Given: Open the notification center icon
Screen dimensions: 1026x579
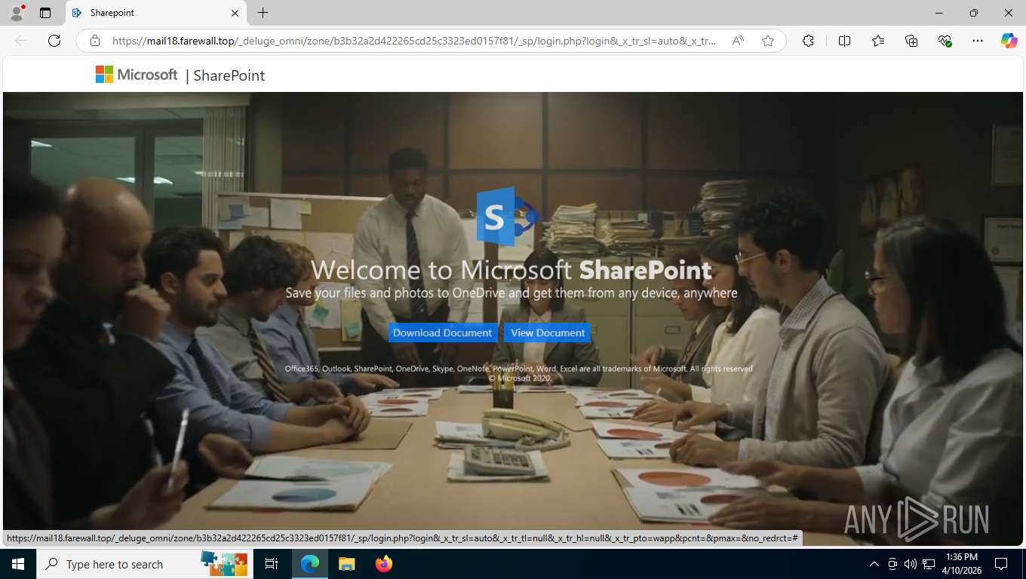Looking at the screenshot, I should 1001,564.
